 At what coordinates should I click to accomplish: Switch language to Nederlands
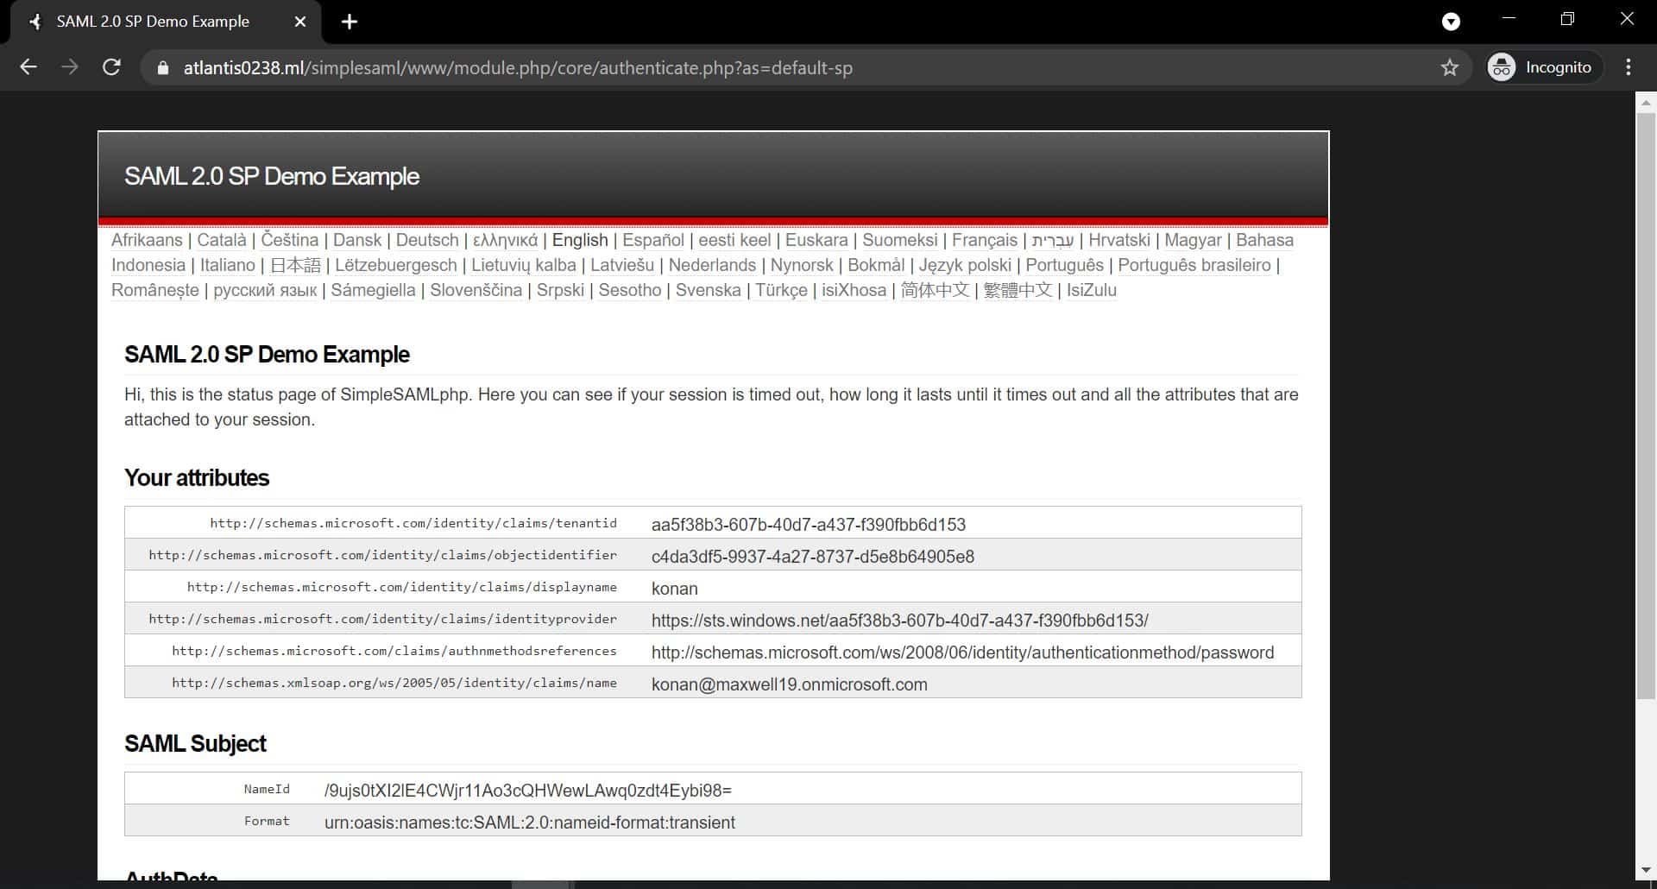coord(712,265)
